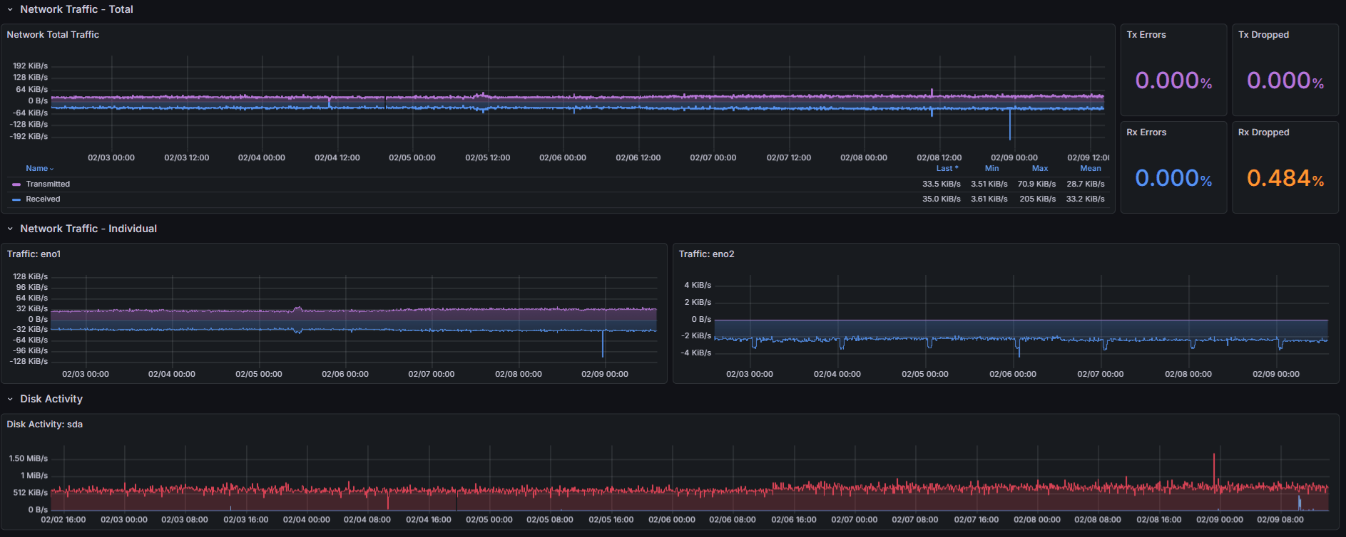Sort the legend by Max column
1346x537 pixels.
point(1039,169)
